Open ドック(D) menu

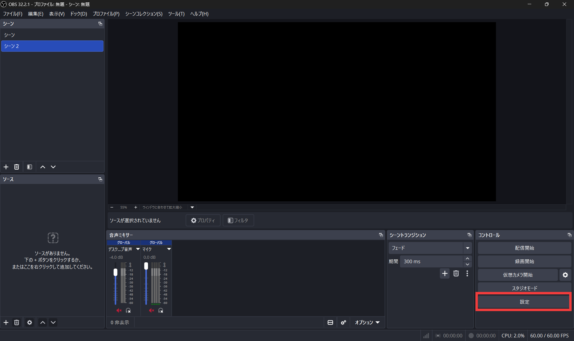point(79,14)
